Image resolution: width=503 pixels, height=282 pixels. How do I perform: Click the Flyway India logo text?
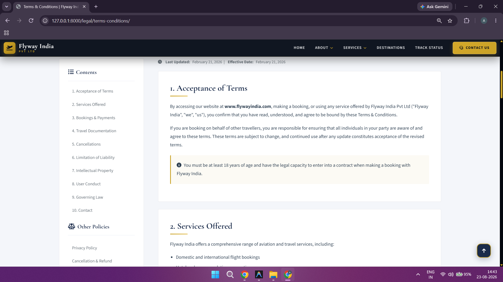point(36,48)
